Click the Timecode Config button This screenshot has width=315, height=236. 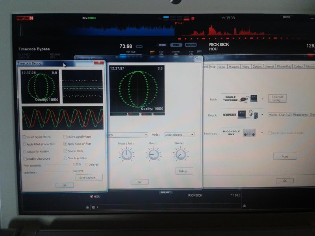tap(278, 98)
